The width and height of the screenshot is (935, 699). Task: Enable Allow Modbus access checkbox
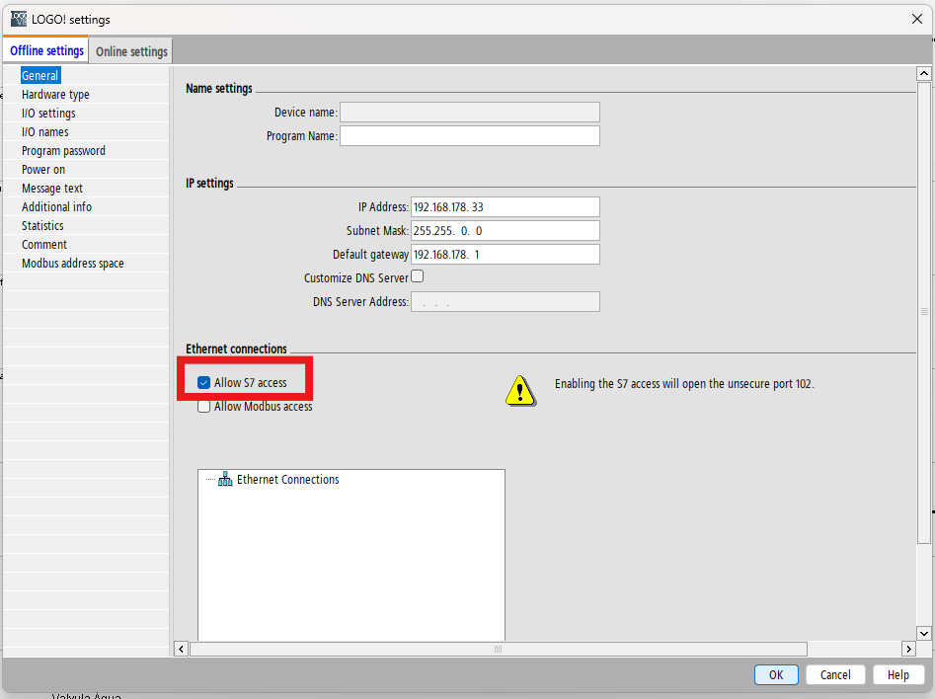(x=204, y=407)
